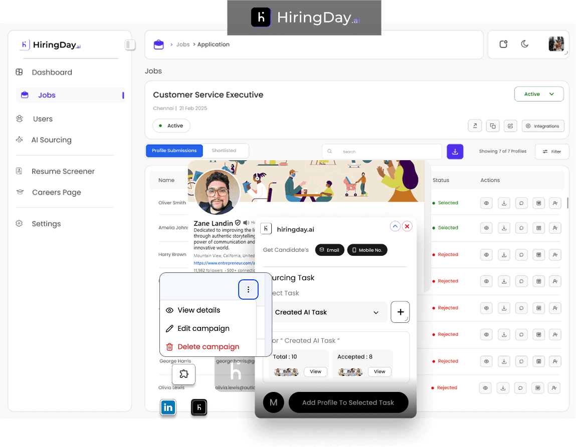Click the briefcase icon in breadcrumb
576x447 pixels.
[159, 45]
